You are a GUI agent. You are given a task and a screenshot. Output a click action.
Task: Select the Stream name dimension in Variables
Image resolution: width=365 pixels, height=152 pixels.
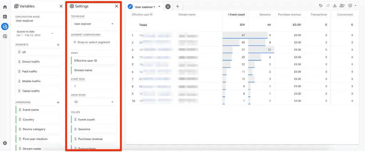click(x=38, y=148)
